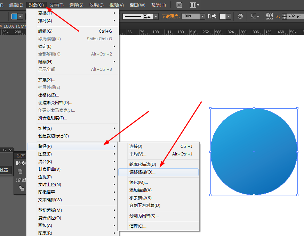Click the X value stepper arrows

[285, 16]
